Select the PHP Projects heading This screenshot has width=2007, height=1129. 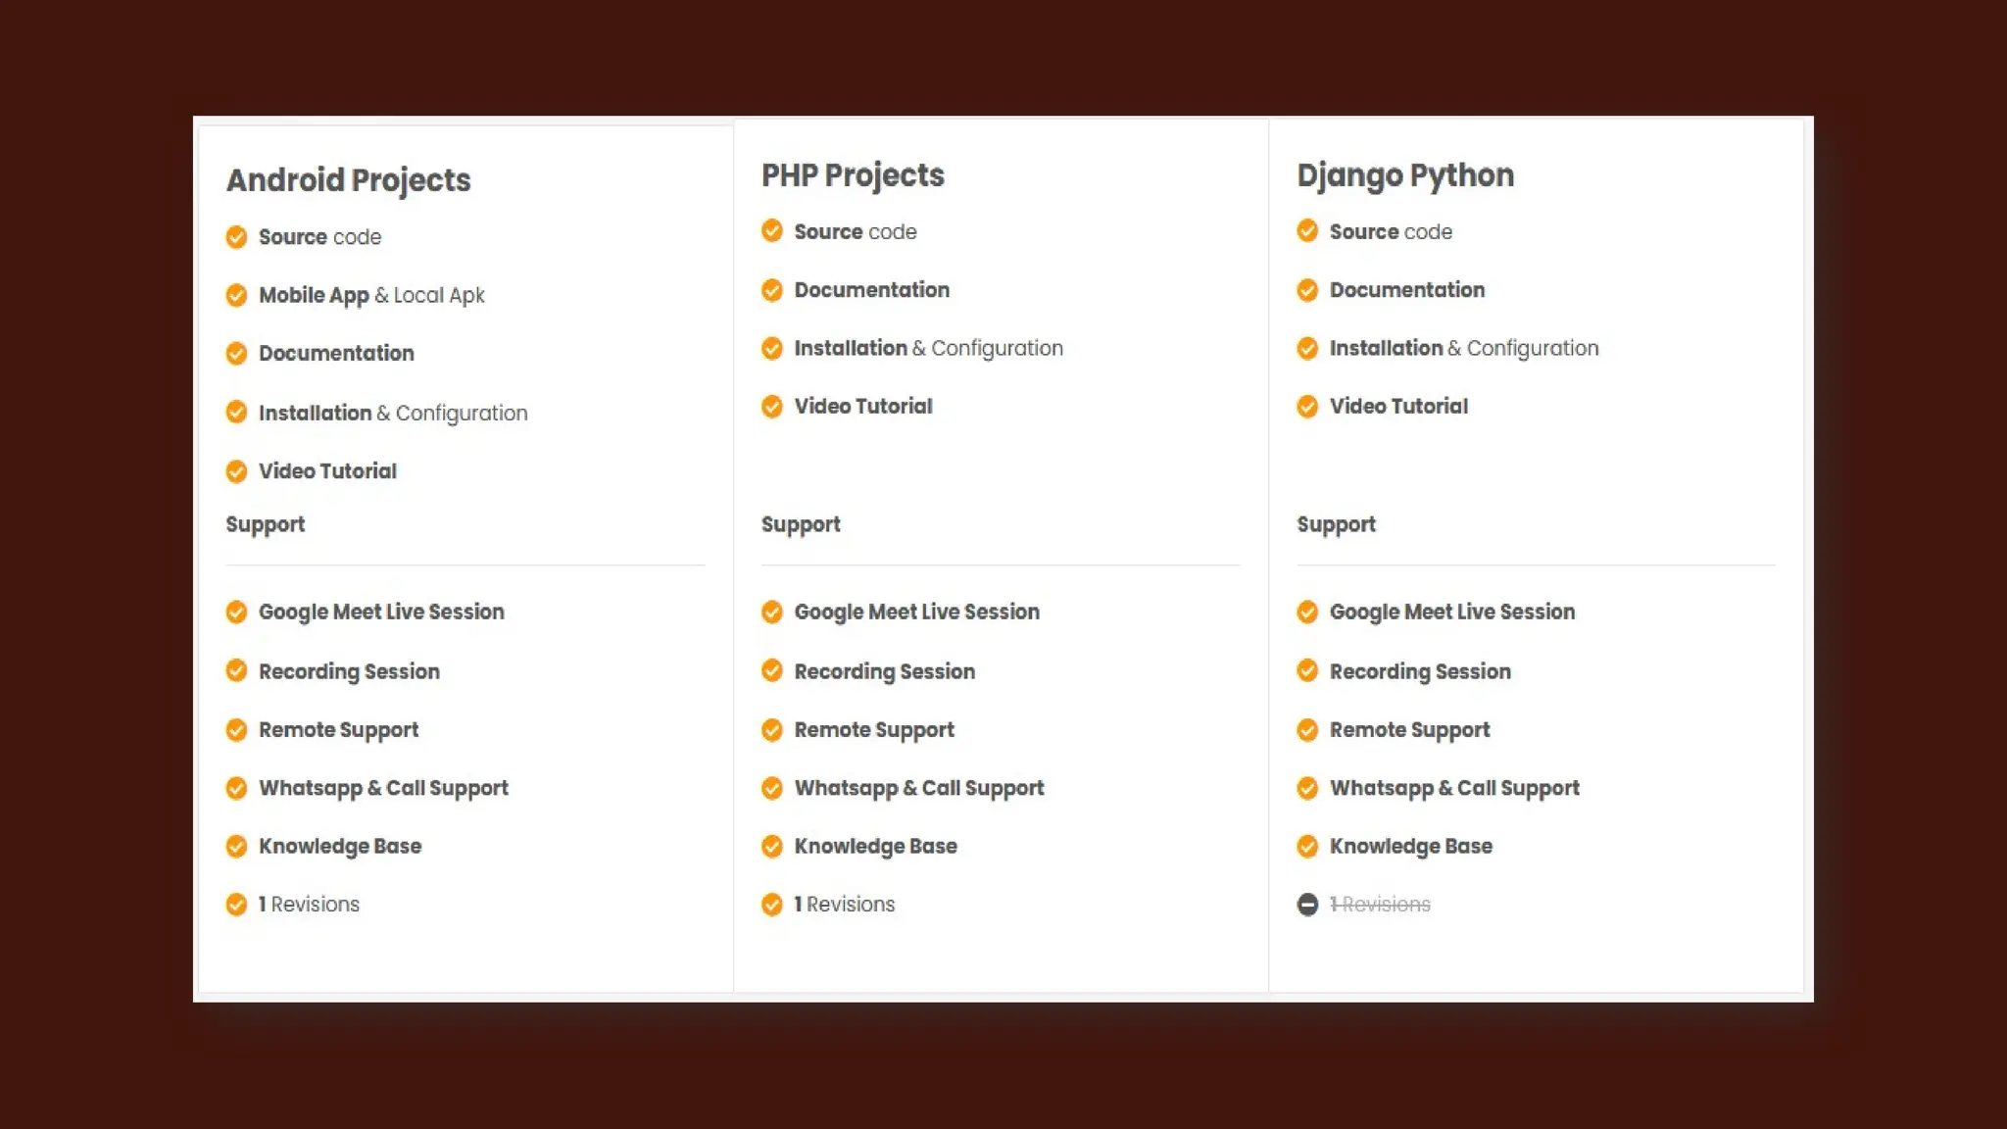click(853, 175)
